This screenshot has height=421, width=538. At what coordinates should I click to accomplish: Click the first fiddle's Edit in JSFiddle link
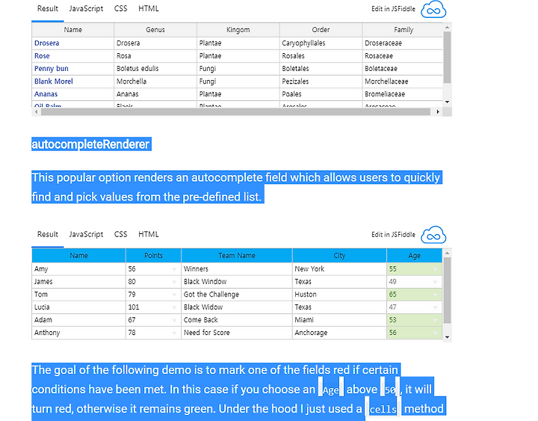tap(393, 9)
